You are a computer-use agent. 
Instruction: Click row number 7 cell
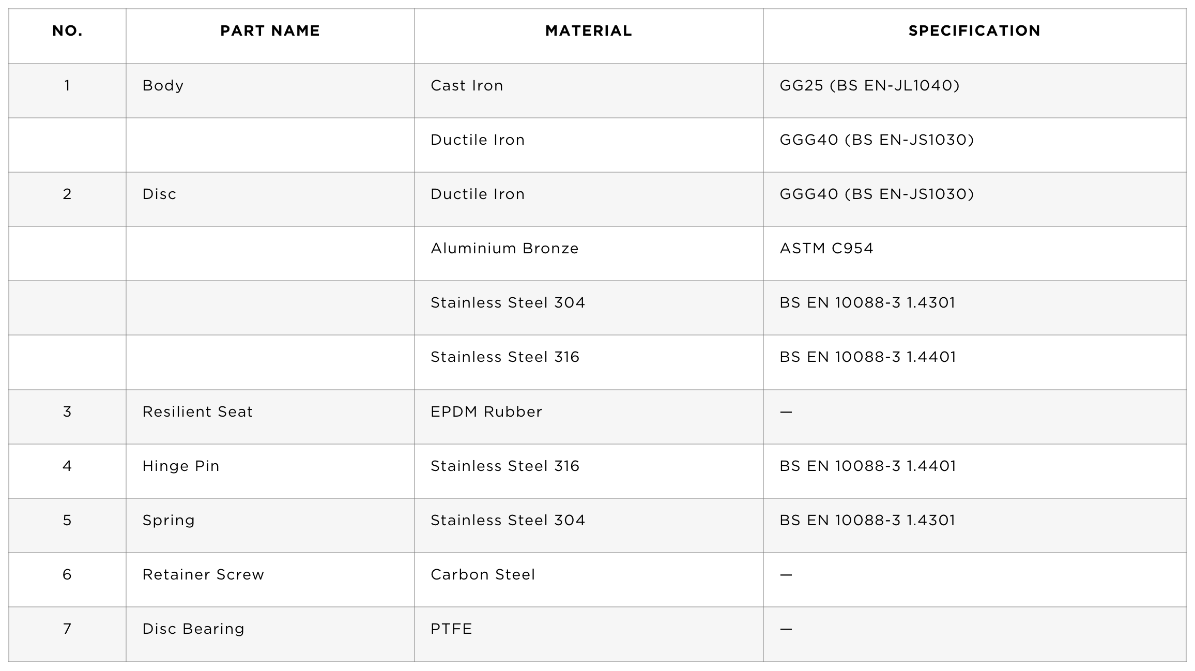67,634
